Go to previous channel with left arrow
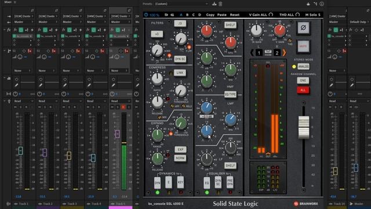Screen dimensions: 371x209 [252, 52]
